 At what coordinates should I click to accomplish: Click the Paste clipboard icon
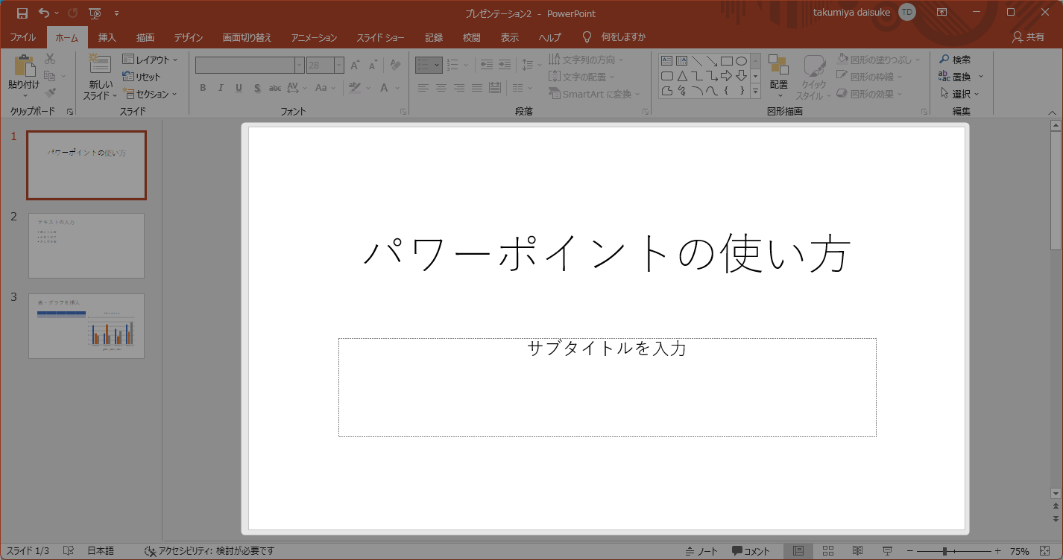24,66
